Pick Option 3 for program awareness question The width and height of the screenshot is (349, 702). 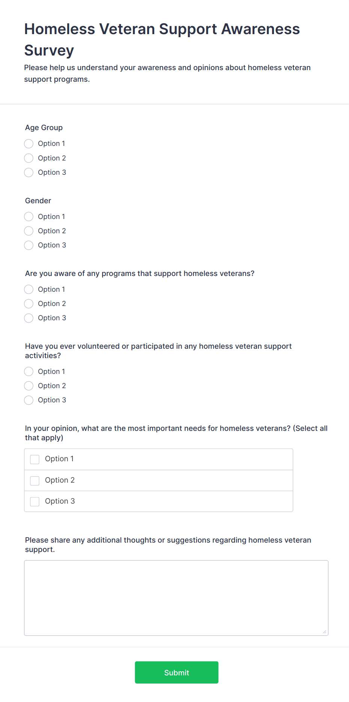(x=29, y=318)
